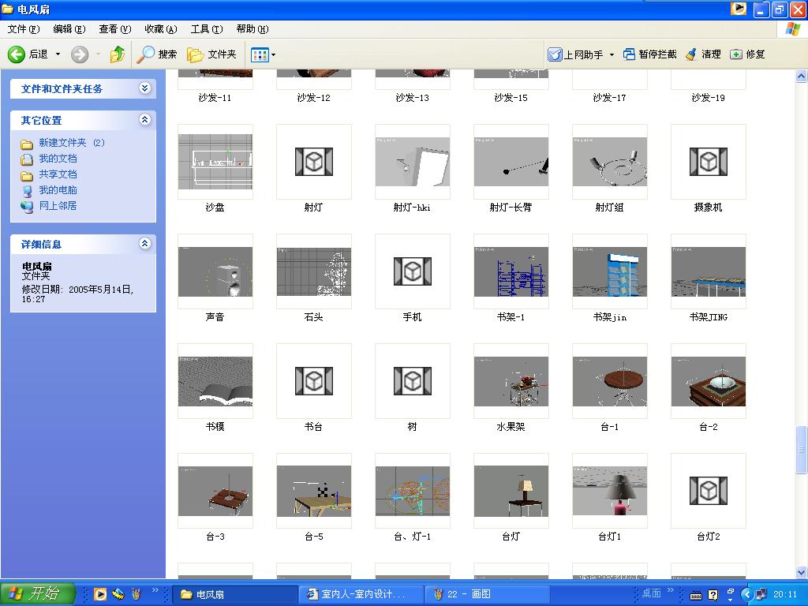This screenshot has width=808, height=606.
Task: Click the 沙发-15 file label
Action: click(x=511, y=98)
